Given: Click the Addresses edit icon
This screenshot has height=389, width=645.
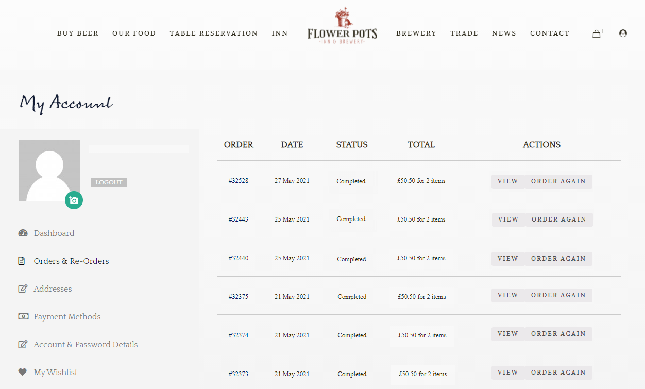Looking at the screenshot, I should pyautogui.click(x=23, y=289).
